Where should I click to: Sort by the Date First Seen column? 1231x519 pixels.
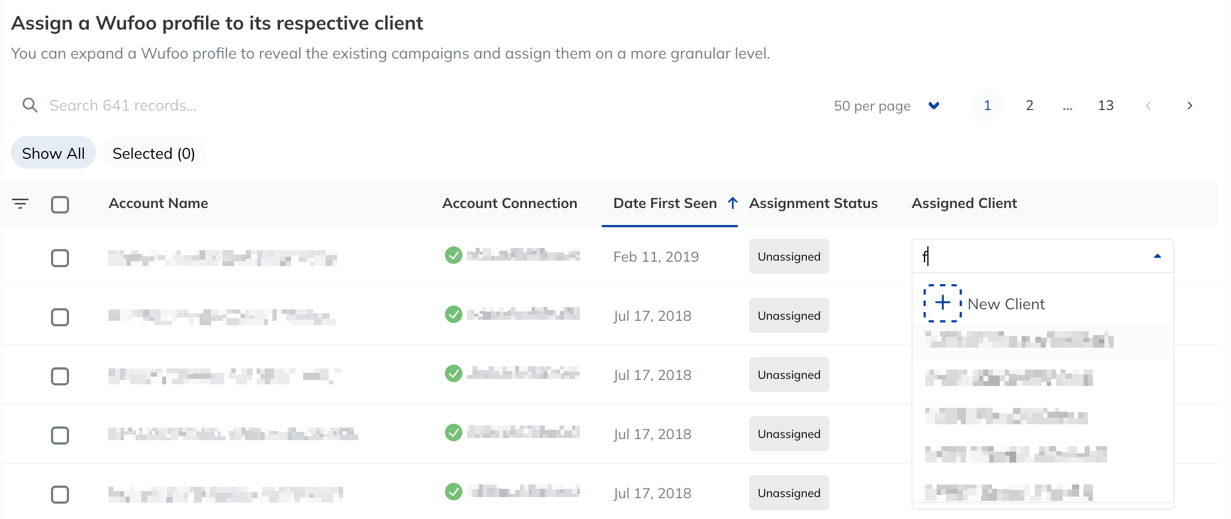coord(665,203)
